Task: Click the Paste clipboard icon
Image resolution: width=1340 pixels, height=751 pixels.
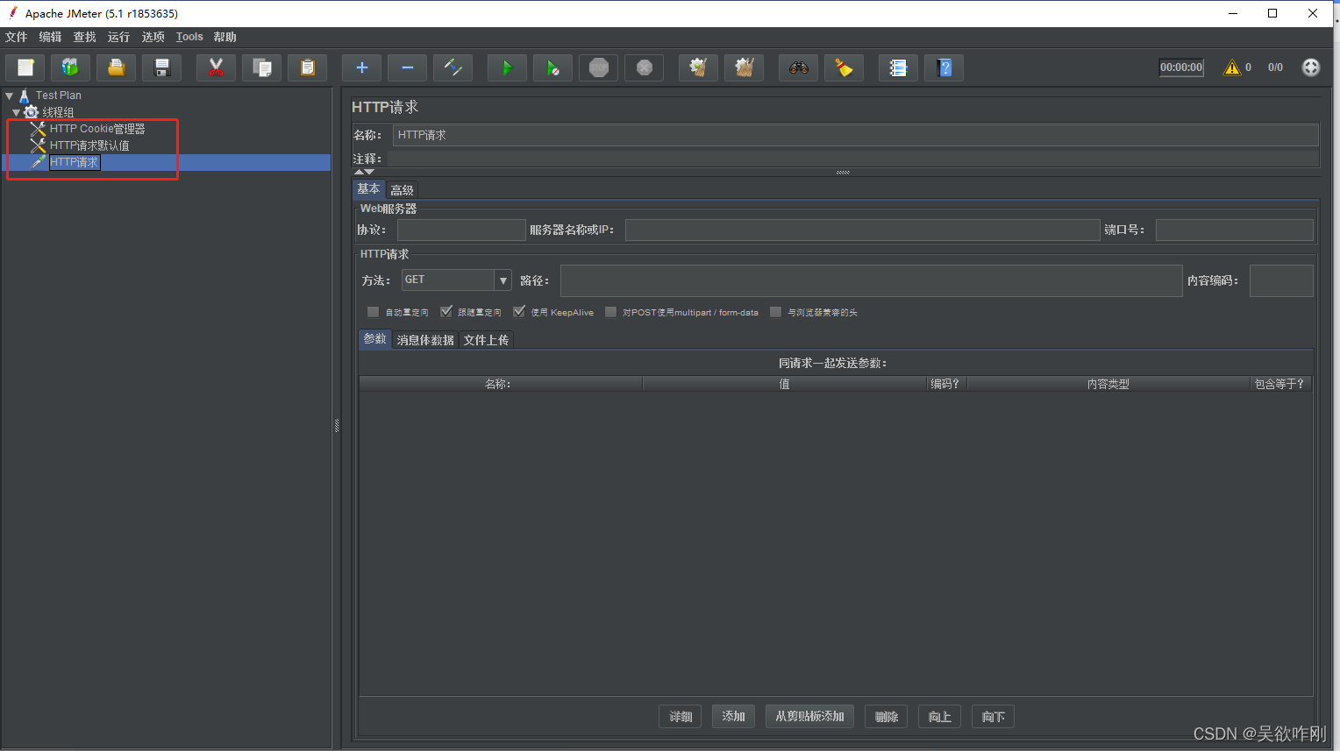Action: [x=307, y=67]
